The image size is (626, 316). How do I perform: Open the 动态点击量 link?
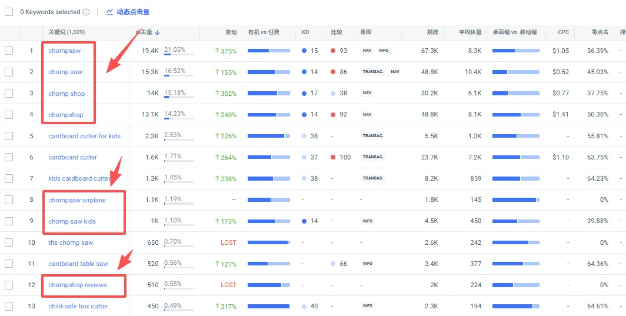pyautogui.click(x=133, y=12)
